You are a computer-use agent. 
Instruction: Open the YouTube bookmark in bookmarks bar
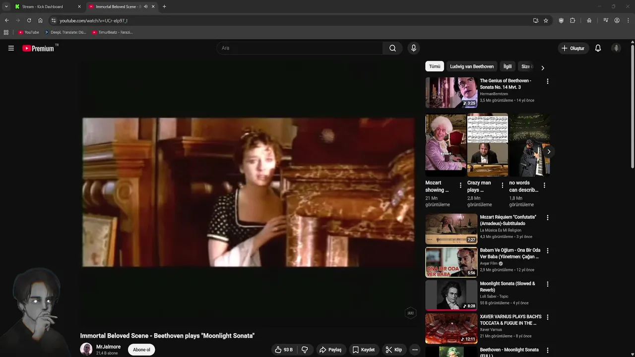pyautogui.click(x=28, y=32)
